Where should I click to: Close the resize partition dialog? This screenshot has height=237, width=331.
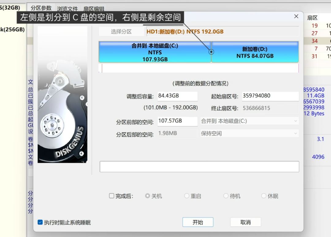tap(296, 17)
